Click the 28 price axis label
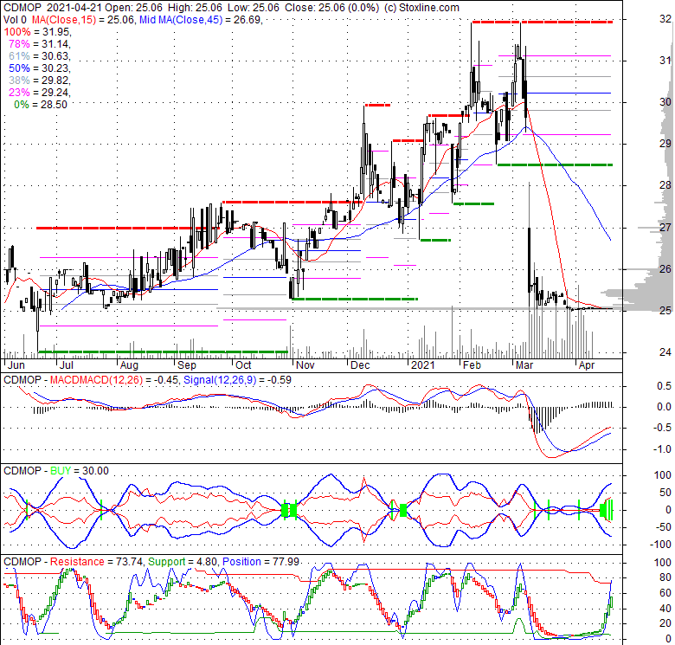This screenshot has height=645, width=675. [x=665, y=185]
